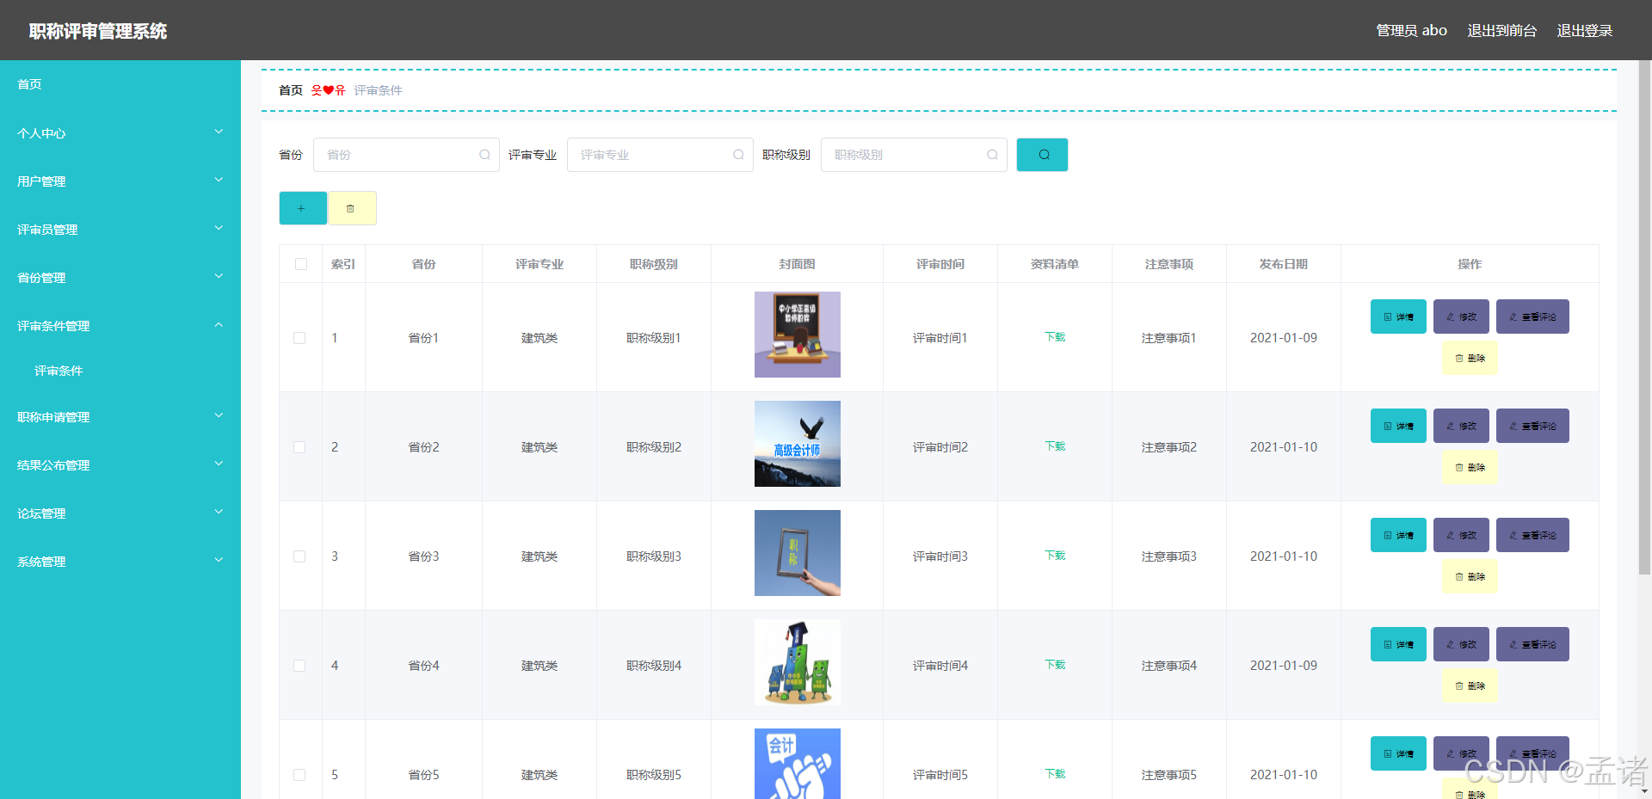Image resolution: width=1652 pixels, height=799 pixels.
Task: Expand the 系统管理 sidebar menu
Action: click(120, 562)
